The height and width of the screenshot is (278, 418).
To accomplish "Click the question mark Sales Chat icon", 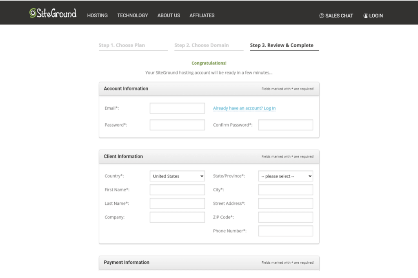I will [321, 15].
